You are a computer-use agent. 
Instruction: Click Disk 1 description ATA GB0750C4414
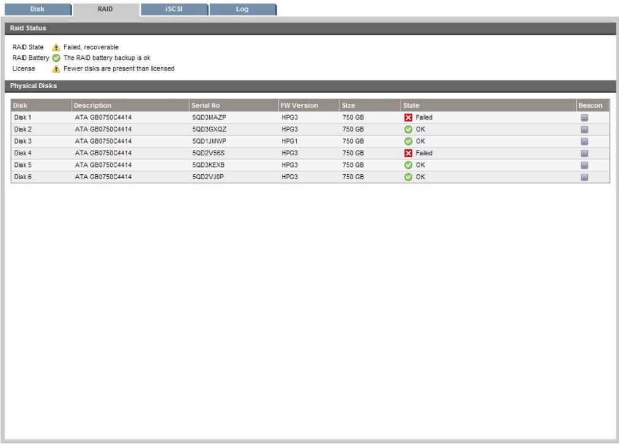(x=103, y=117)
